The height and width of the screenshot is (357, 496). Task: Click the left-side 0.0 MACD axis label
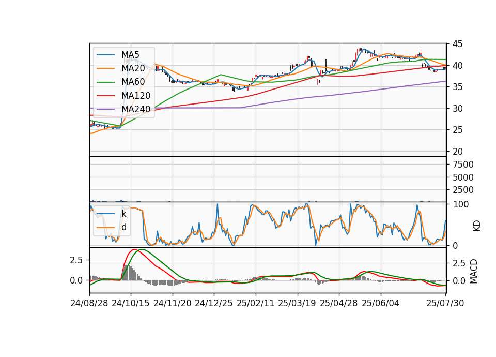[76, 280]
